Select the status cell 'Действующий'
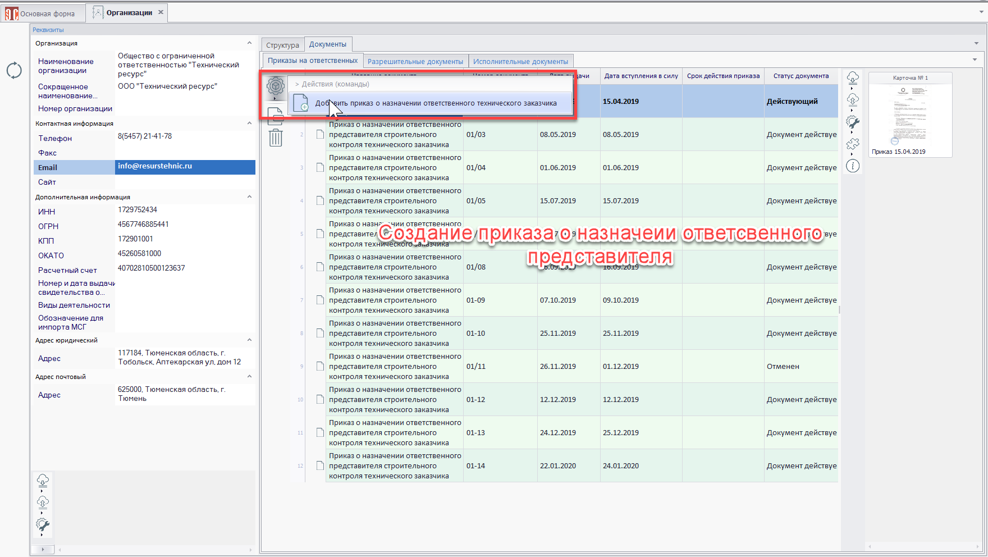Image resolution: width=988 pixels, height=557 pixels. (x=801, y=101)
